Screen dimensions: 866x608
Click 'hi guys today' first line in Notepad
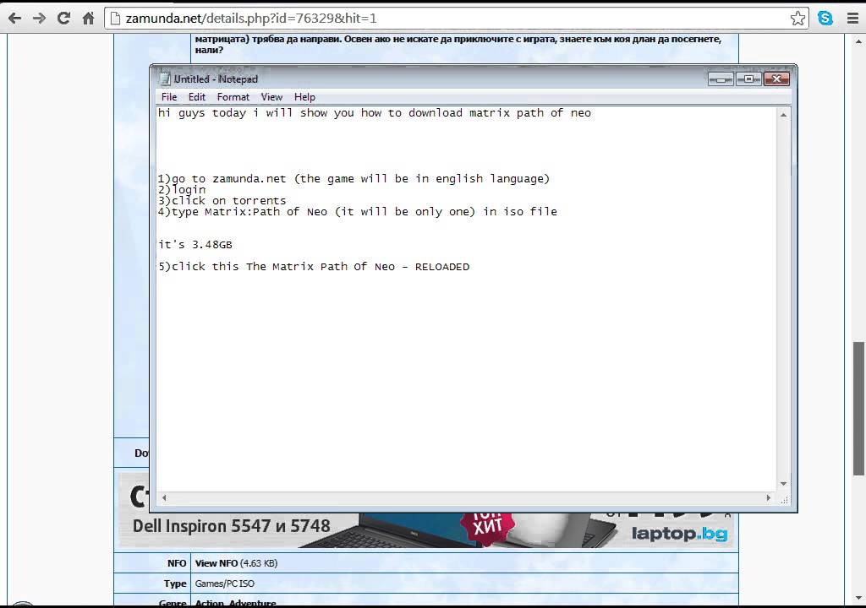pos(375,113)
